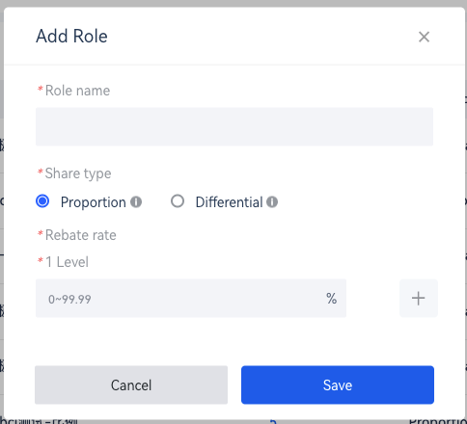
Task: Click the info icon beside Differential
Action: tap(272, 202)
